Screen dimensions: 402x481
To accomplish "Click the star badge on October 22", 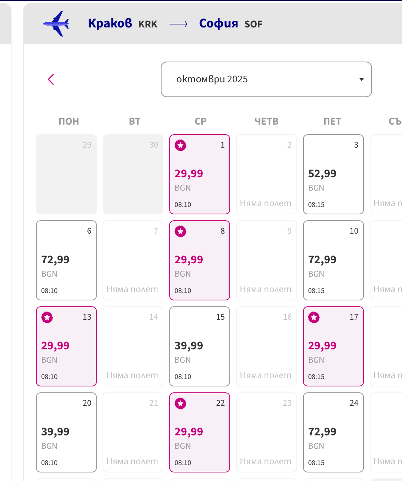I will (180, 403).
